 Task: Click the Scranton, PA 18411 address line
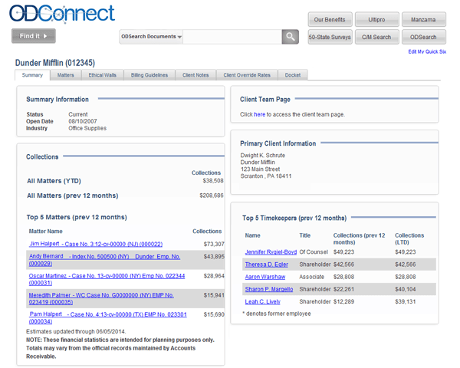click(266, 176)
